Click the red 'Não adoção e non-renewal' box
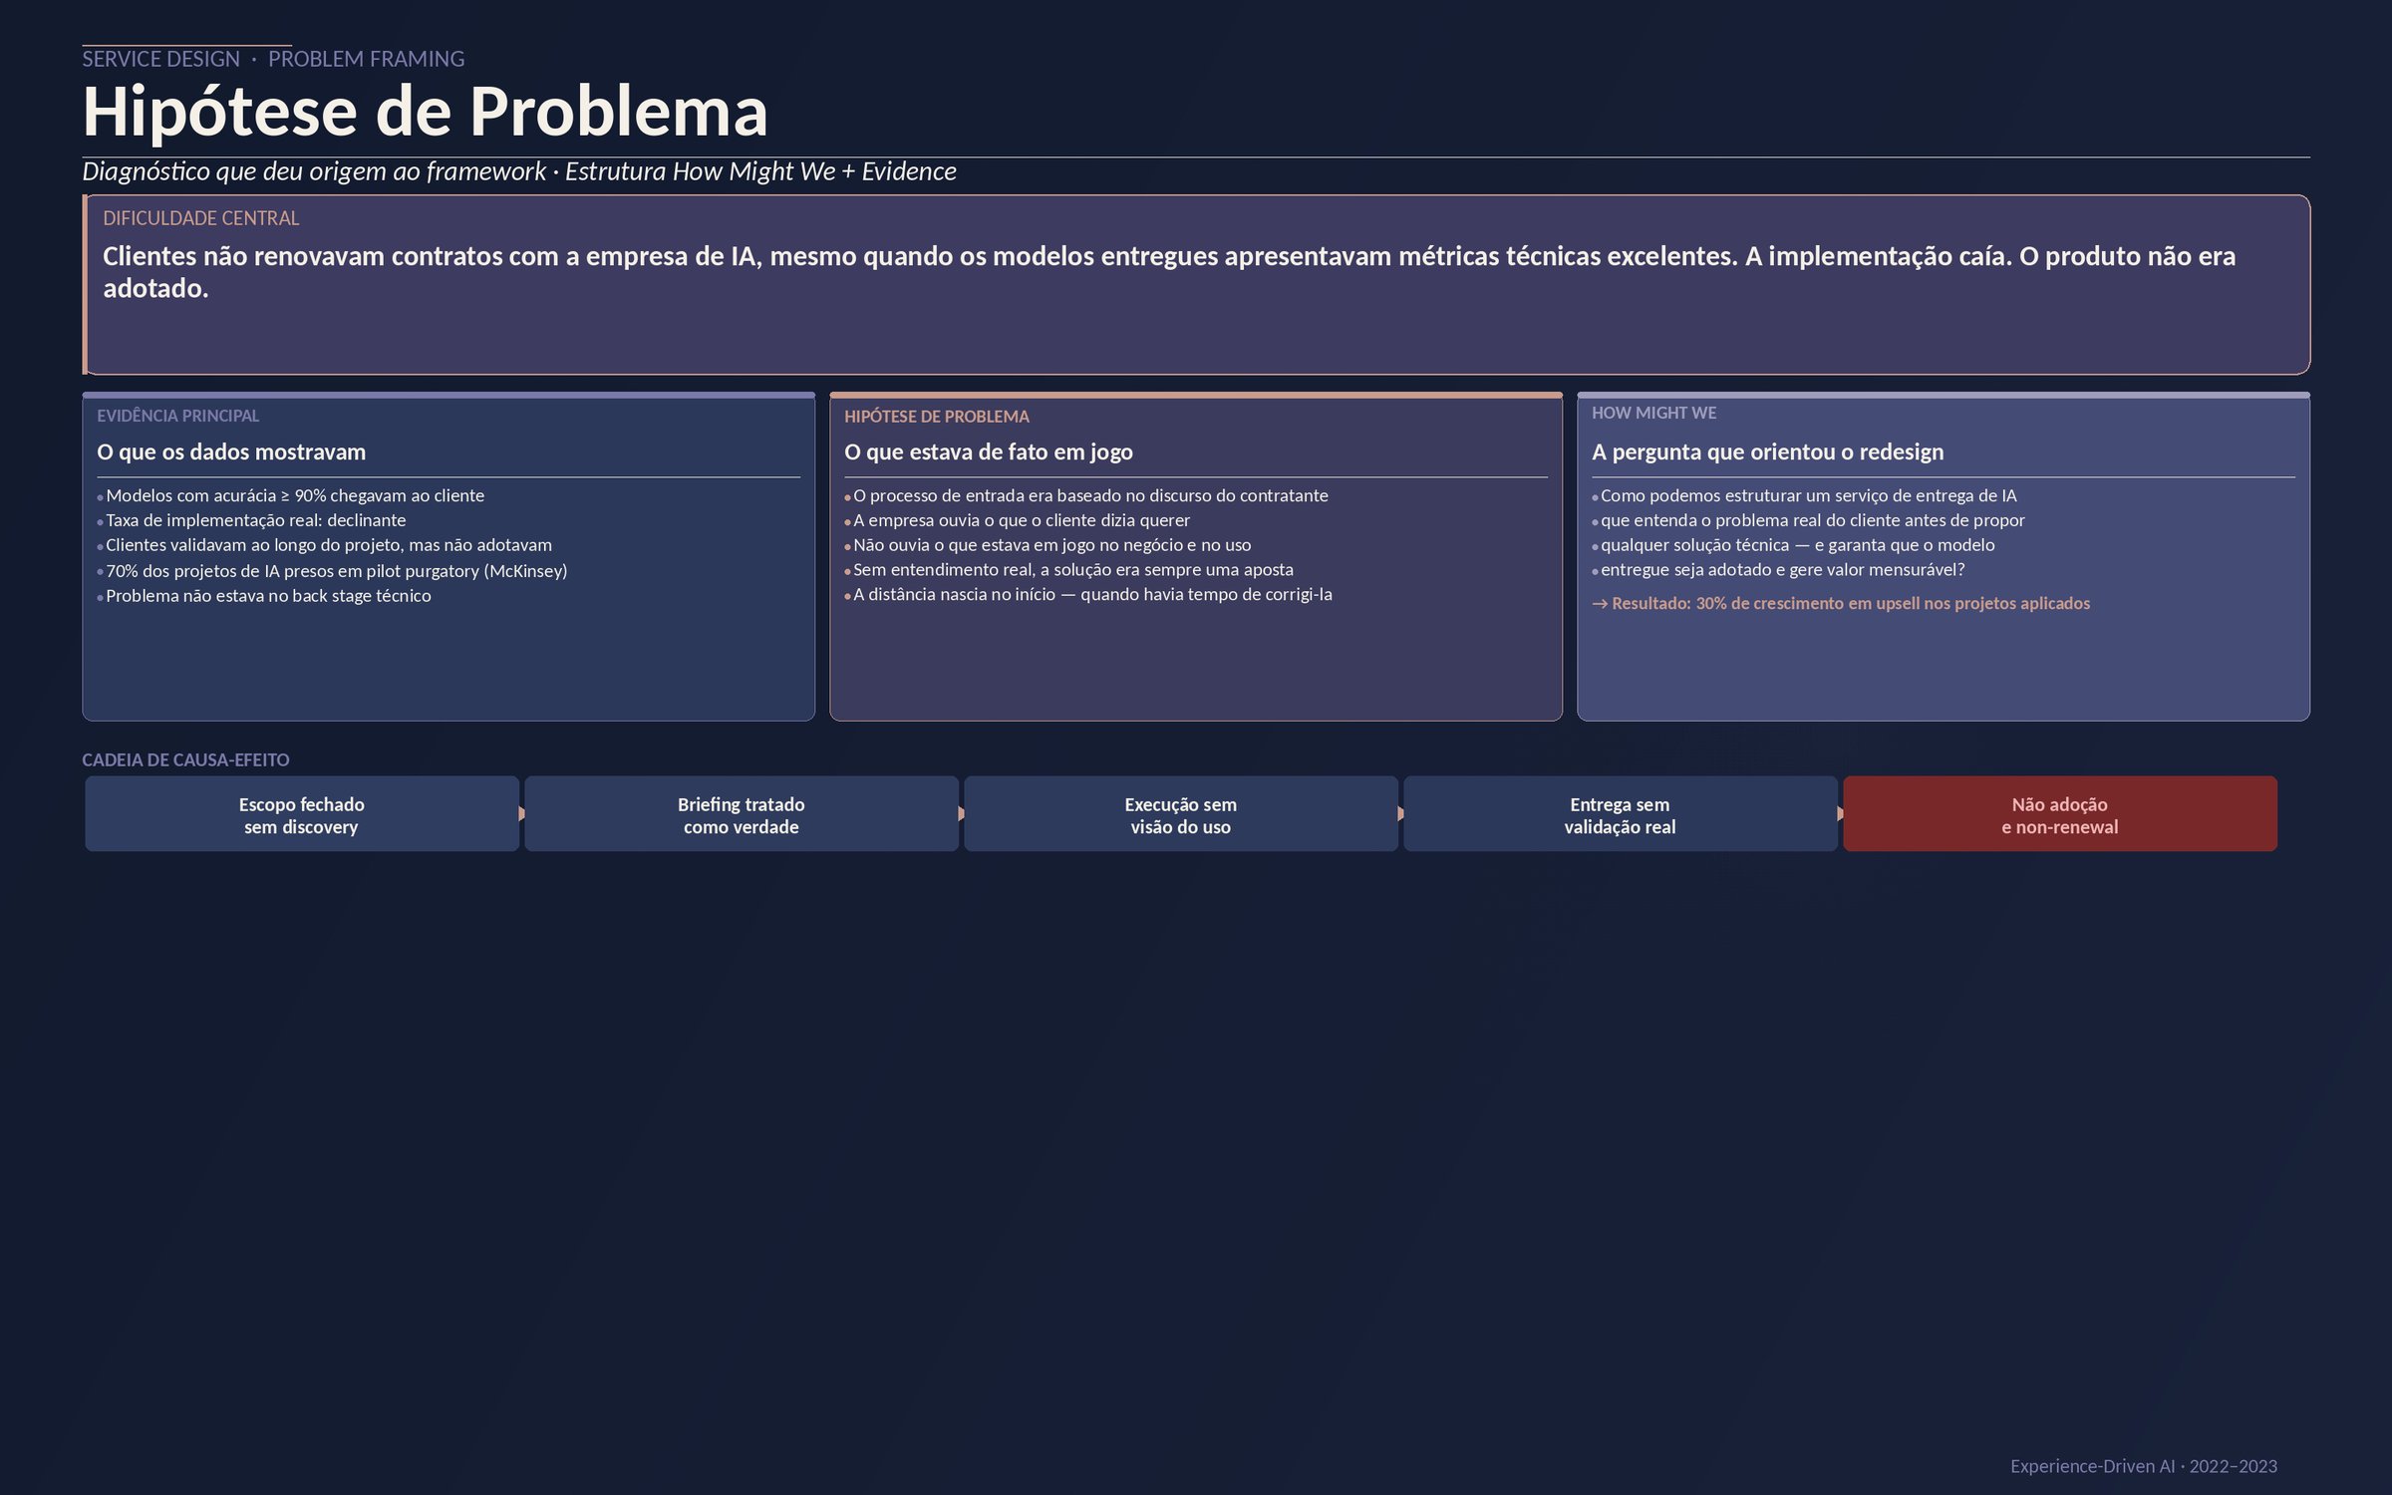The width and height of the screenshot is (2392, 1495). point(2060,814)
